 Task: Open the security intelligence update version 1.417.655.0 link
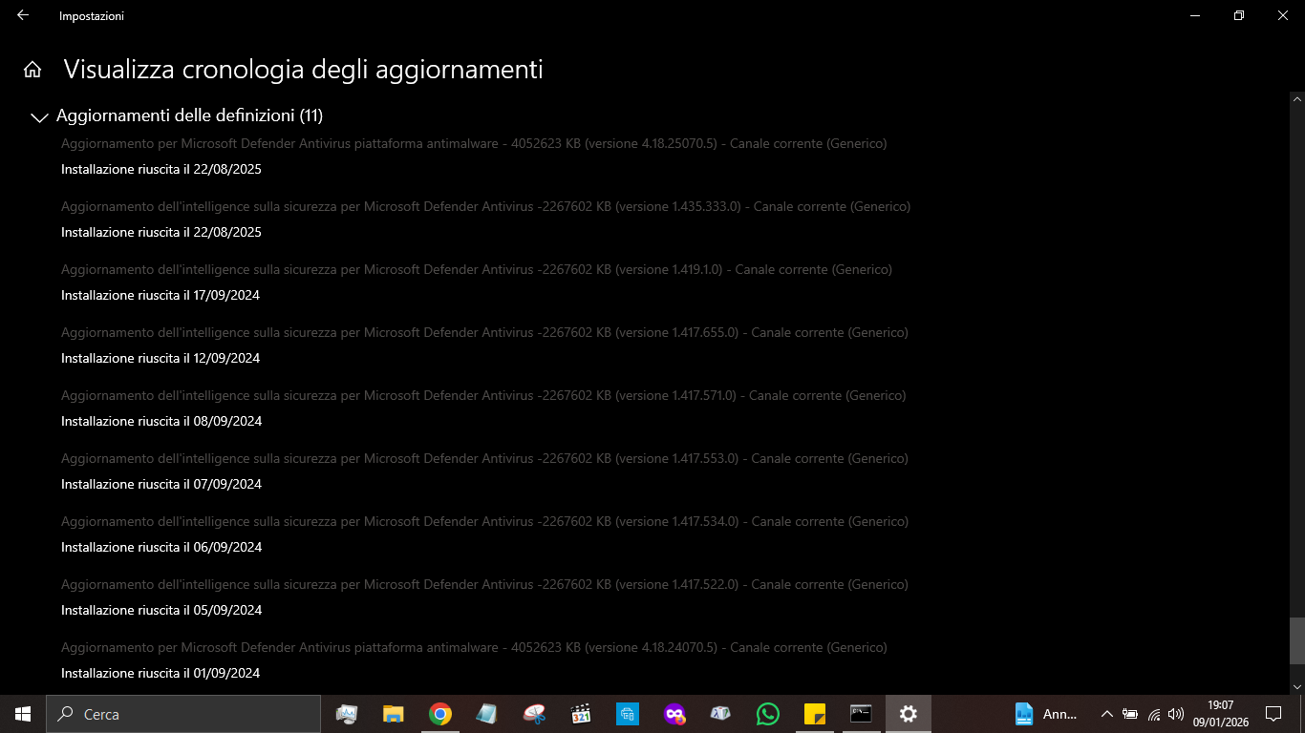tap(484, 332)
